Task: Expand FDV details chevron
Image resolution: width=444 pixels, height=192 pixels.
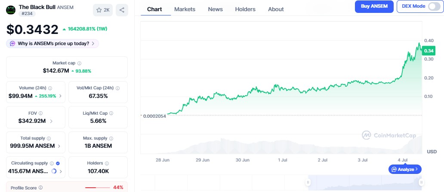Action: pyautogui.click(x=51, y=121)
